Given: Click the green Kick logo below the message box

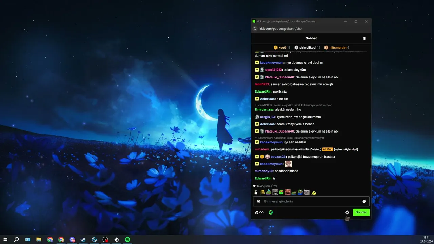Looking at the screenshot, I should tap(271, 212).
